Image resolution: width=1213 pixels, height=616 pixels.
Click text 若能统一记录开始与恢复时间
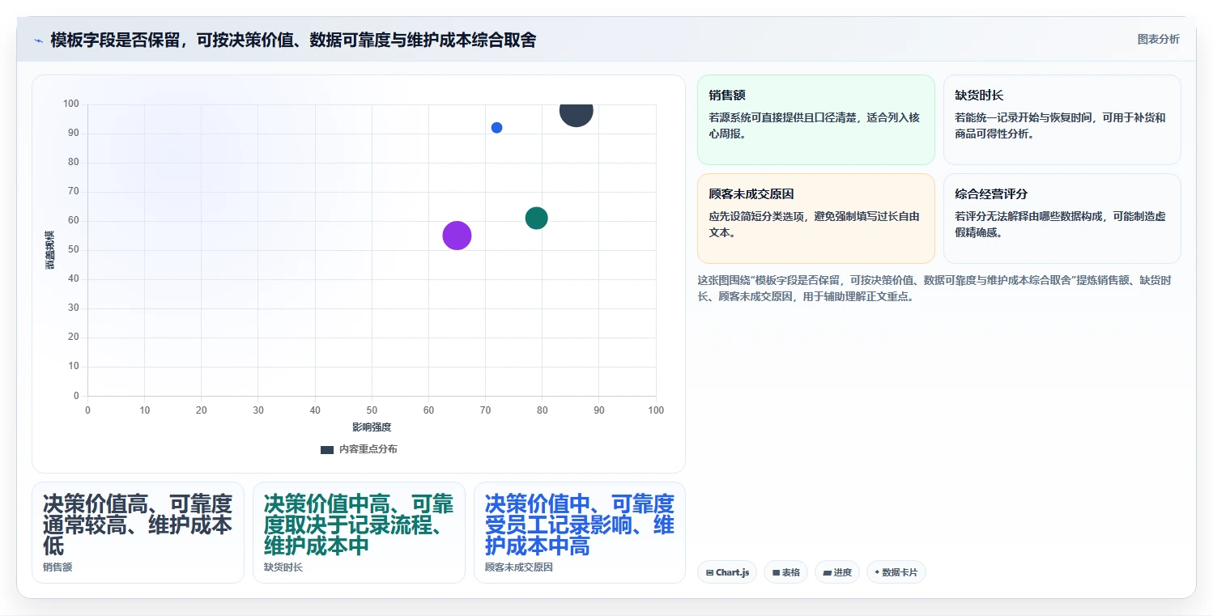tap(1060, 125)
